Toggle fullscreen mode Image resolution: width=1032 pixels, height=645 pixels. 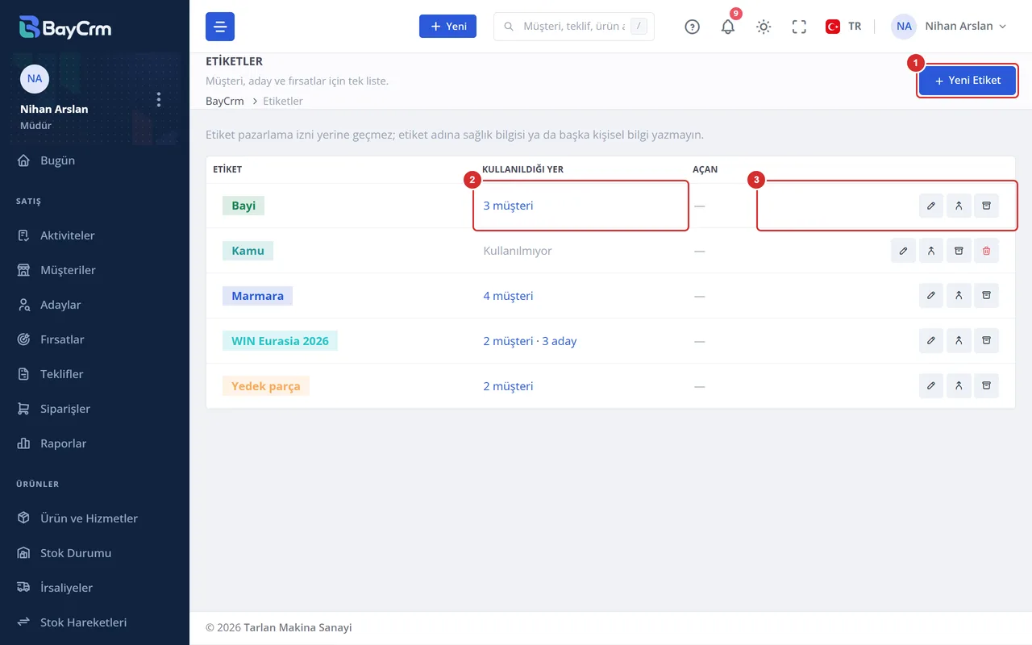tap(799, 27)
